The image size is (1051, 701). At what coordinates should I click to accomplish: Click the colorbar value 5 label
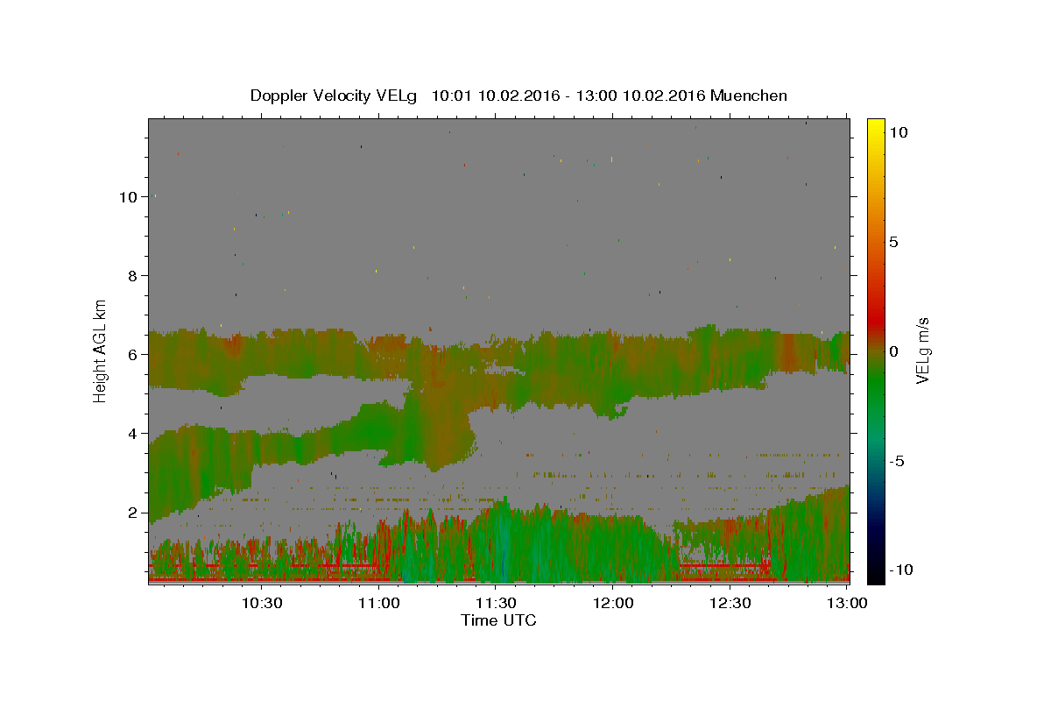pos(893,242)
